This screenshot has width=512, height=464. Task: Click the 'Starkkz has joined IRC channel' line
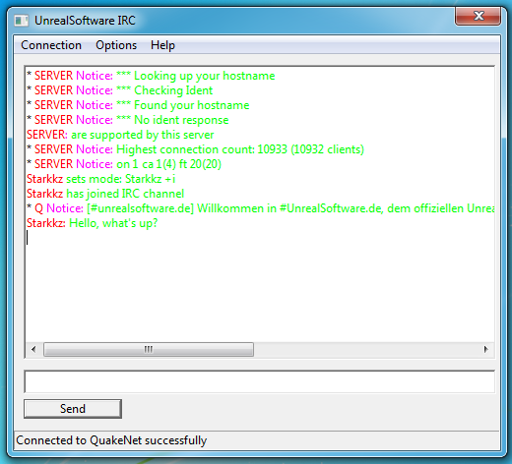(x=105, y=194)
